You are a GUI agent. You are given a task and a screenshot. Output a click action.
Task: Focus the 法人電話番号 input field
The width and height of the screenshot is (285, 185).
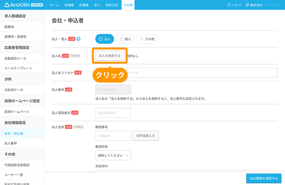tap(113, 113)
